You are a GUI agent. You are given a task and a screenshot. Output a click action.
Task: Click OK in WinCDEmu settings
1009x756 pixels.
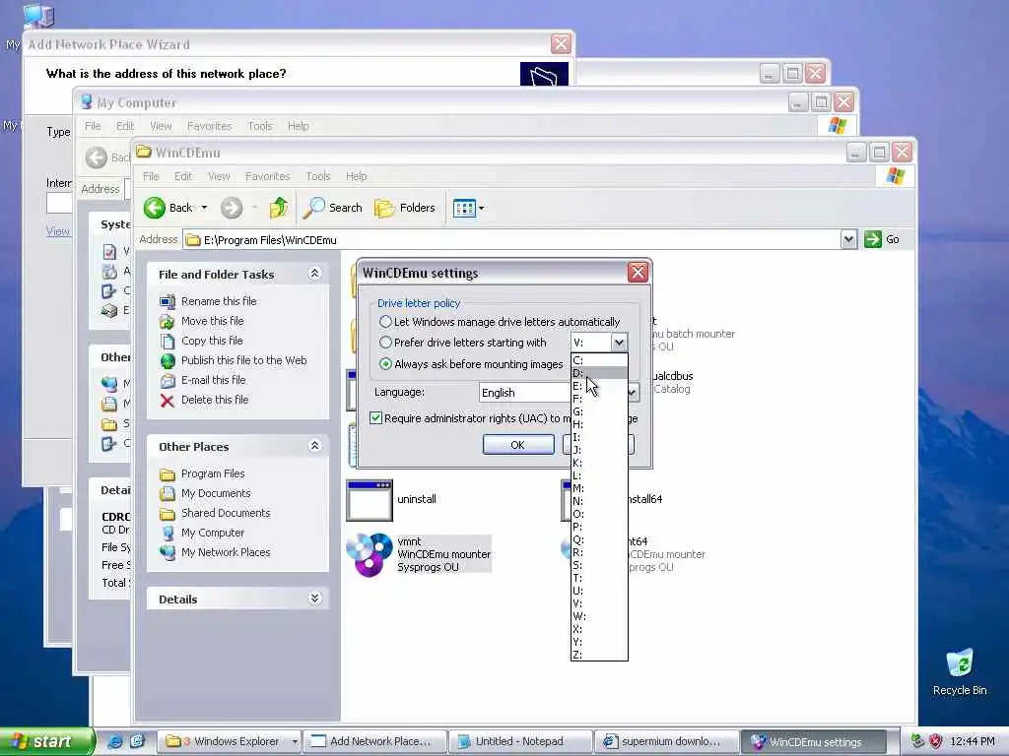coord(518,445)
